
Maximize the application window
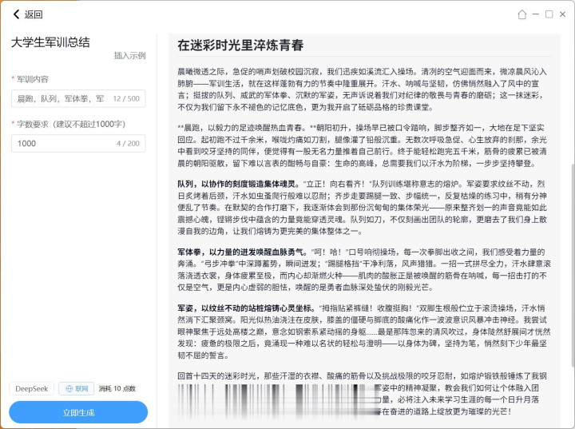(549, 14)
